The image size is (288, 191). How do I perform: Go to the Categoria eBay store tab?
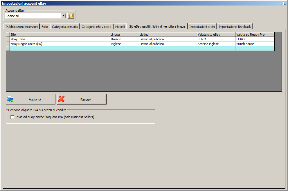(x=96, y=27)
